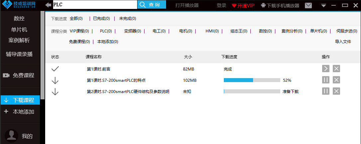Click the 52% download progress bar
Viewport: 361px width, 144px height.
(252, 80)
